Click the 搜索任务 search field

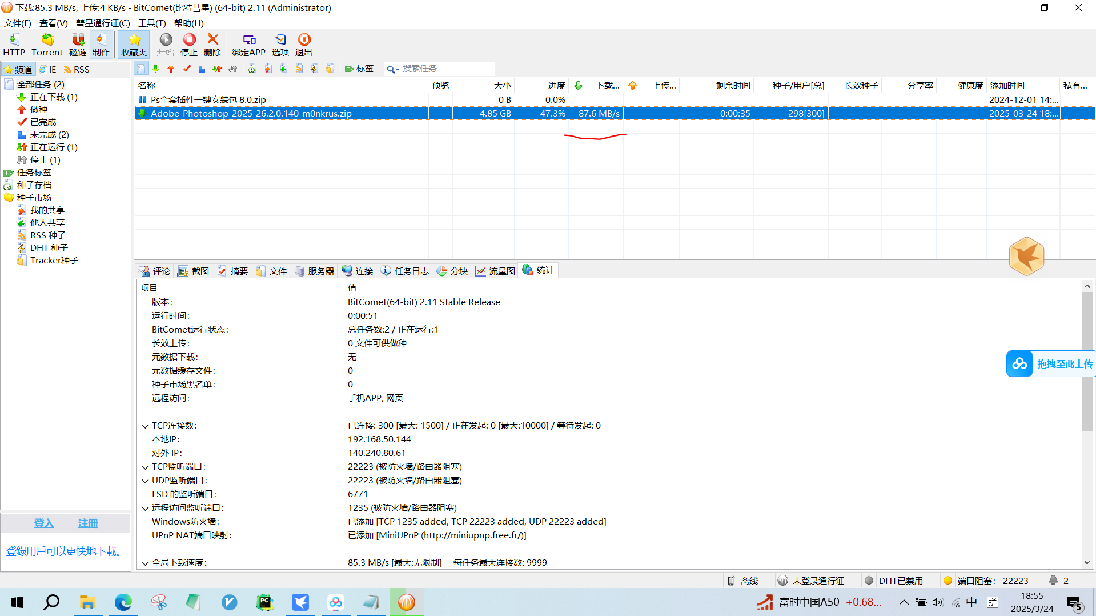click(440, 69)
